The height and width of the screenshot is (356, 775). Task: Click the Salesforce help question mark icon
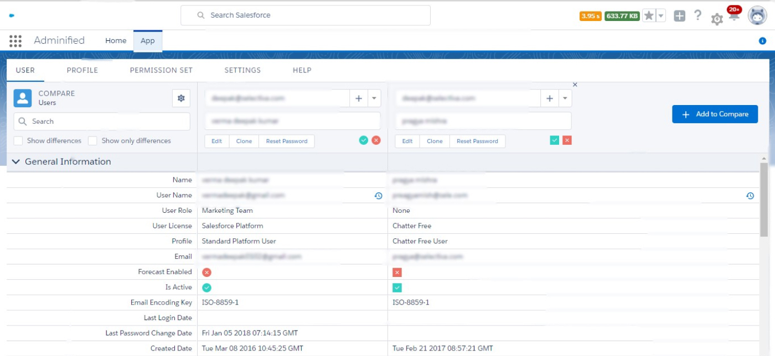697,15
